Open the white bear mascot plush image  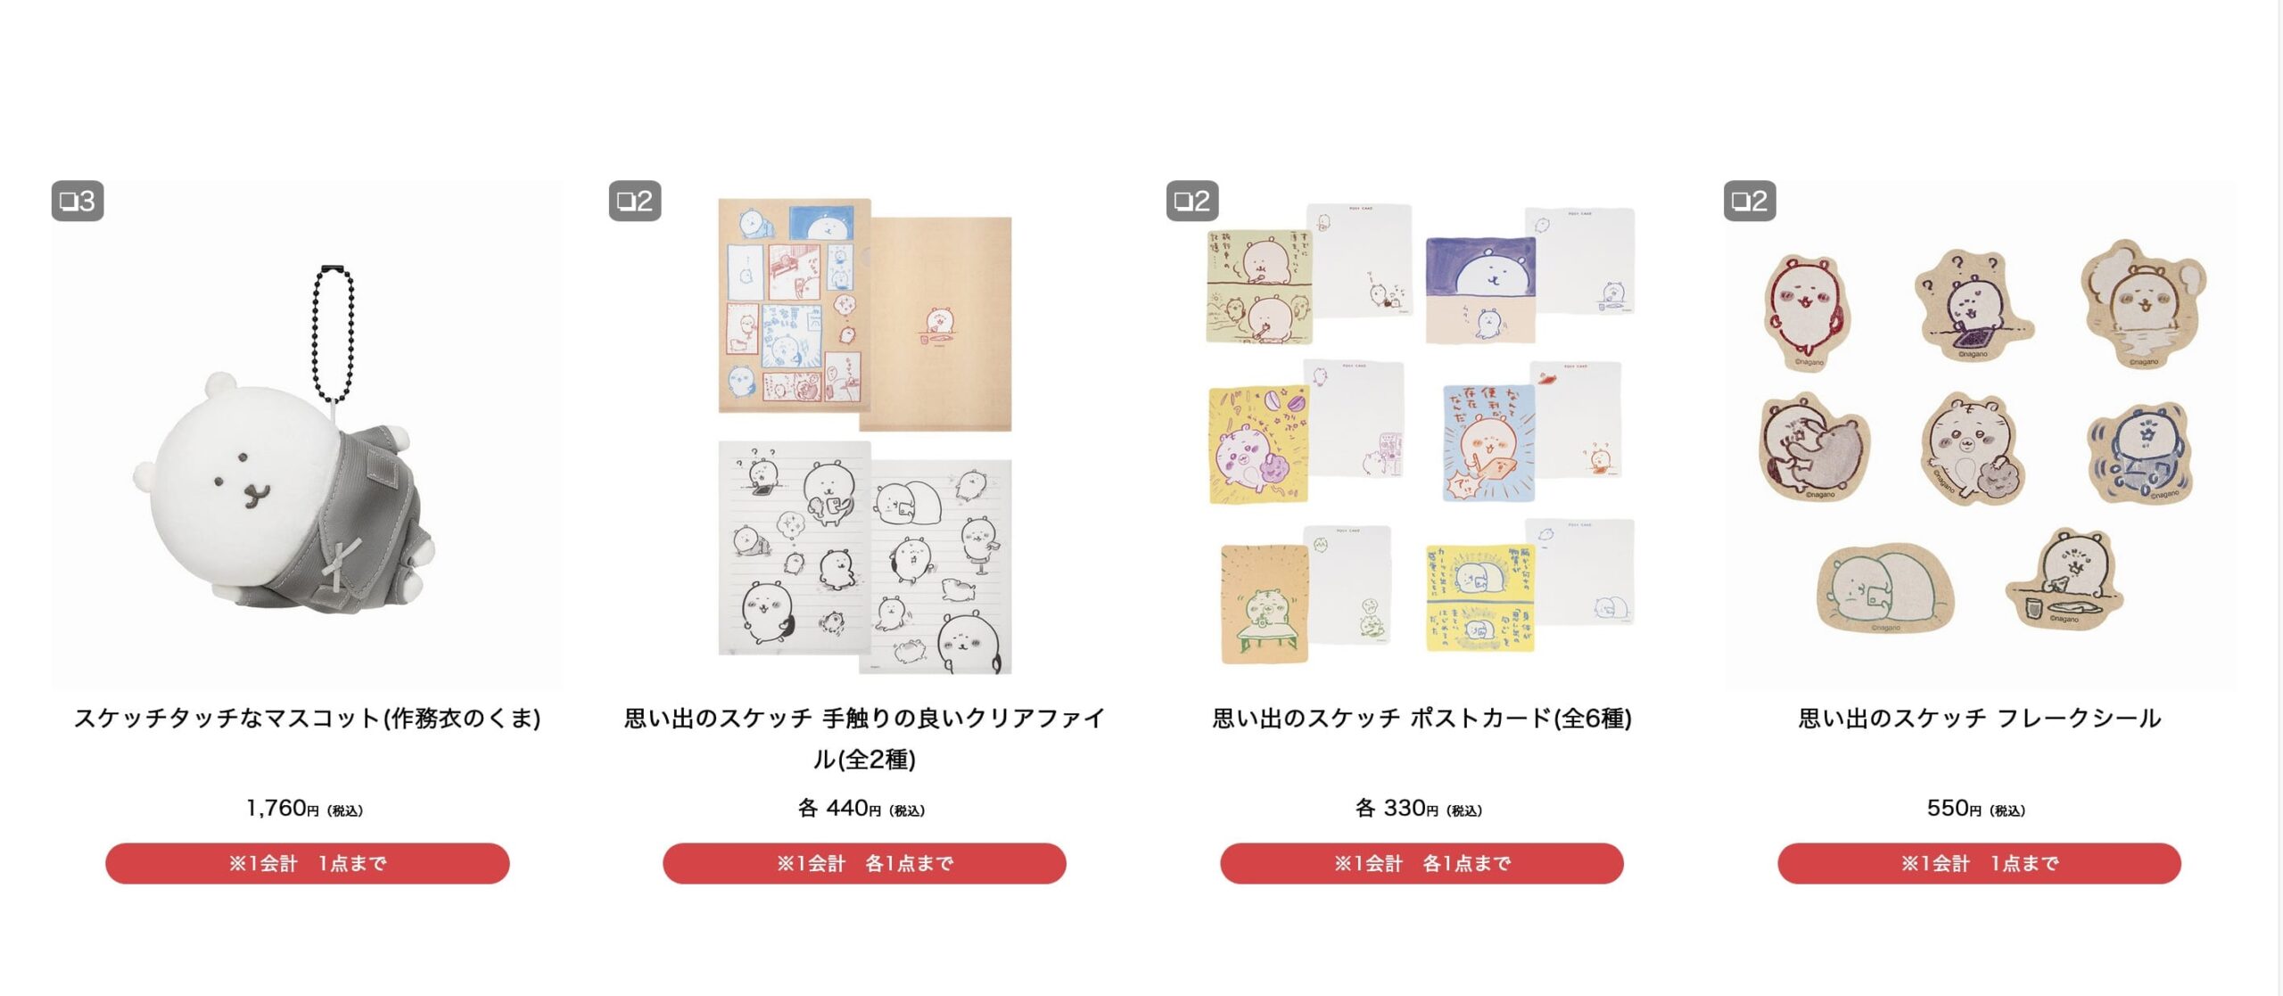point(307,435)
